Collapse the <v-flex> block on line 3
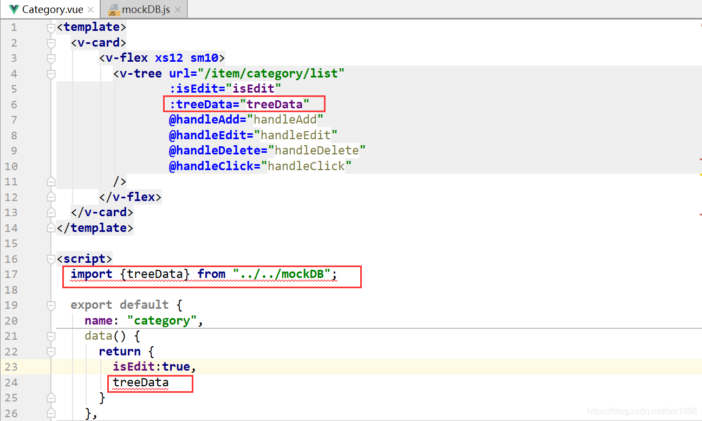The image size is (702, 421). [x=51, y=58]
